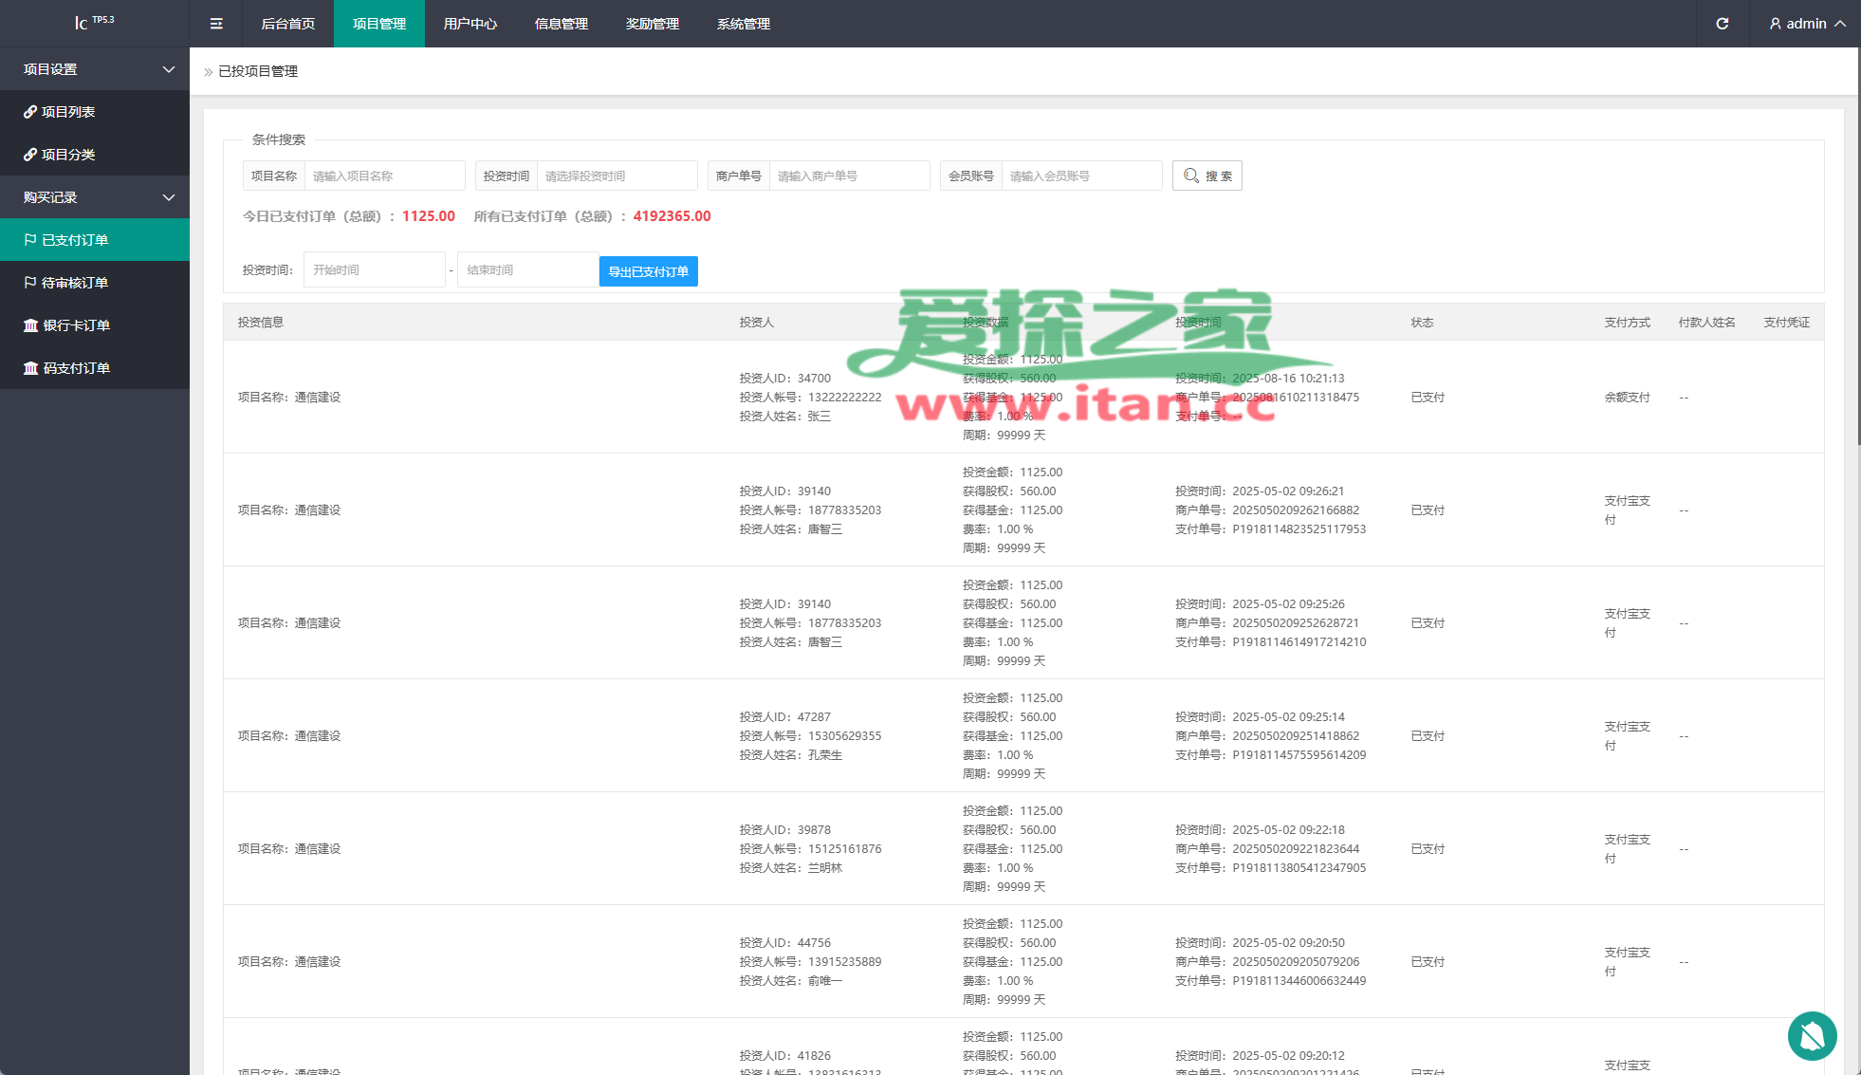
Task: Switch to 奖励管理 tab
Action: (653, 24)
